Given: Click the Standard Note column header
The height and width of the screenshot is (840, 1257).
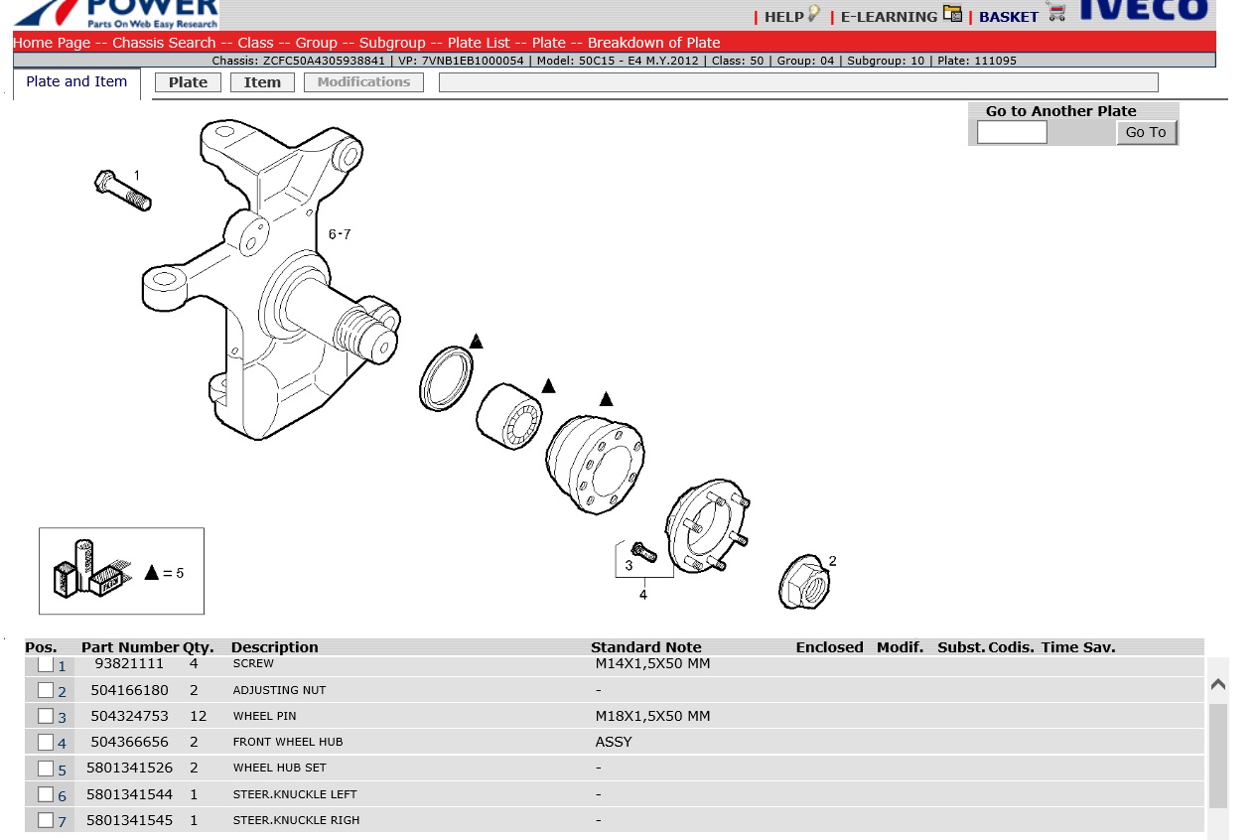Looking at the screenshot, I should (645, 647).
